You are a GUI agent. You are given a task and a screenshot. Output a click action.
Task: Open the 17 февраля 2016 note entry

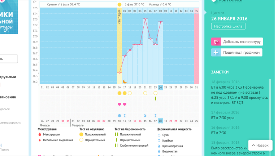(x=225, y=112)
